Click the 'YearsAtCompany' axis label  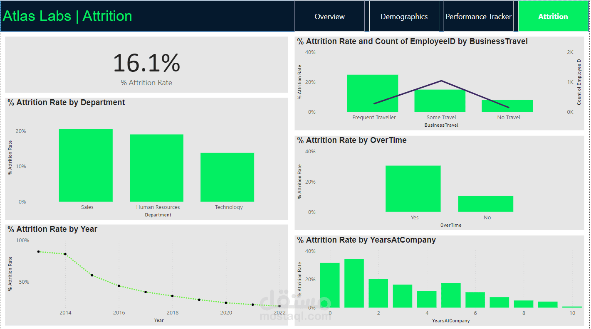point(451,321)
